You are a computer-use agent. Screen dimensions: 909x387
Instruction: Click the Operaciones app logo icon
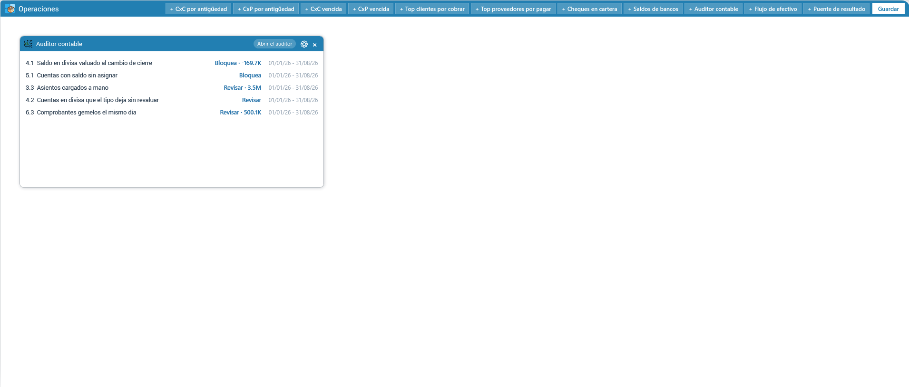click(10, 9)
